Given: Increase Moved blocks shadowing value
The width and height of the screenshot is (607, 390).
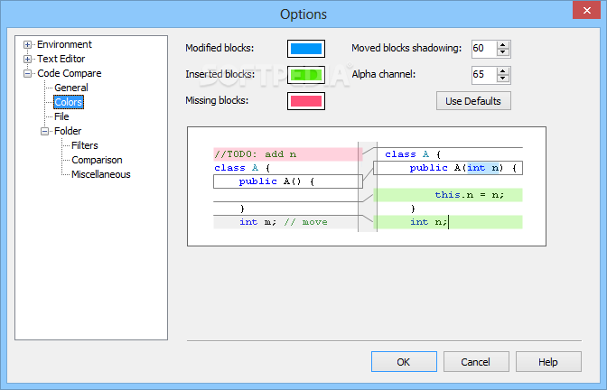Looking at the screenshot, I should point(502,45).
